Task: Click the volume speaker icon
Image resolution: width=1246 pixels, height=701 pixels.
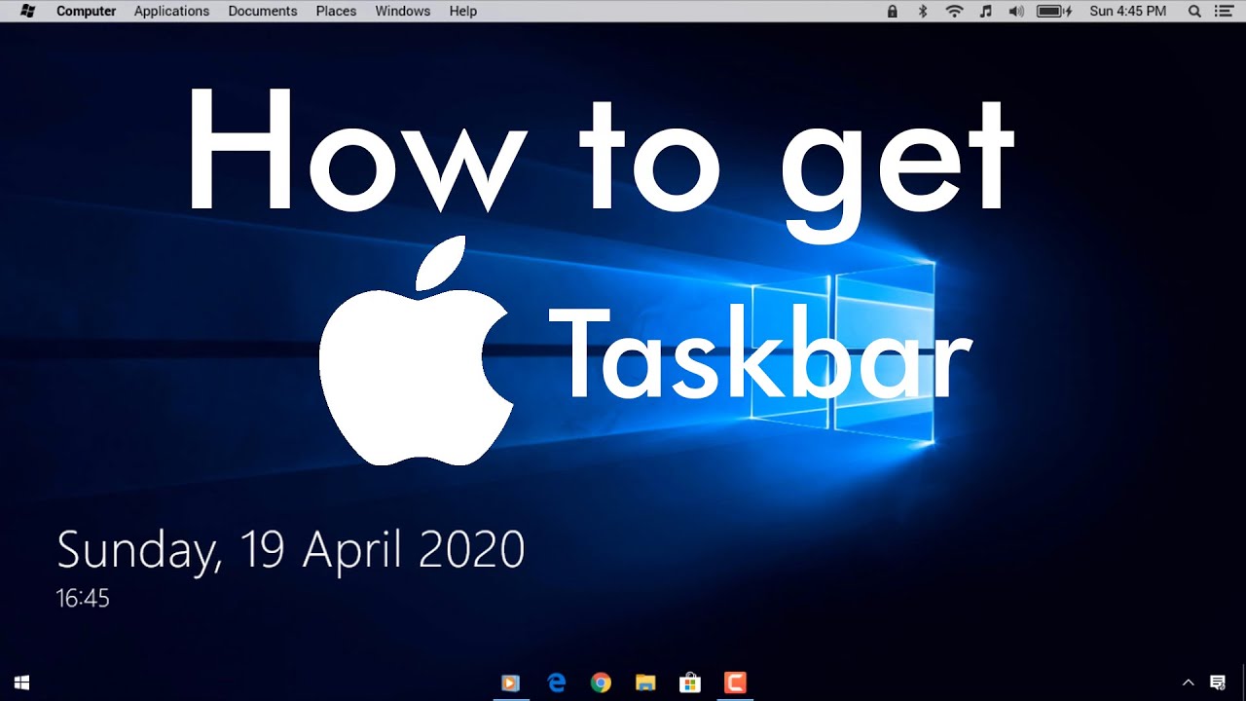Action: pos(1016,12)
